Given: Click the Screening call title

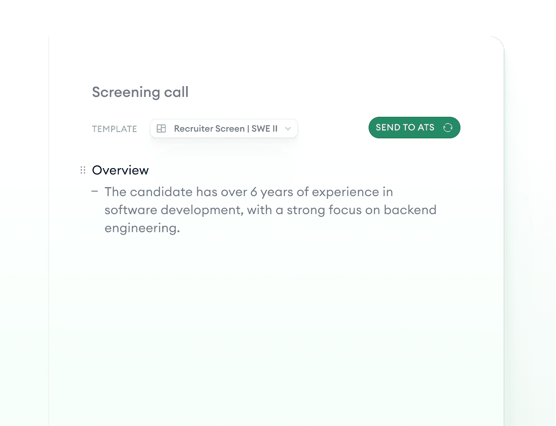Looking at the screenshot, I should 140,92.
